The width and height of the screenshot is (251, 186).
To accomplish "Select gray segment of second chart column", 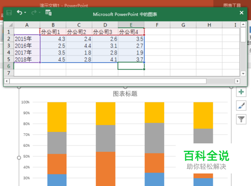I will coord(105,138).
